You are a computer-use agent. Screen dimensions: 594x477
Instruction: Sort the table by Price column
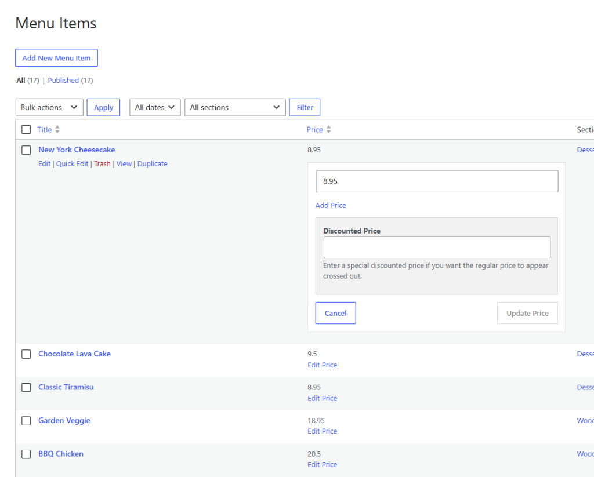coord(315,129)
